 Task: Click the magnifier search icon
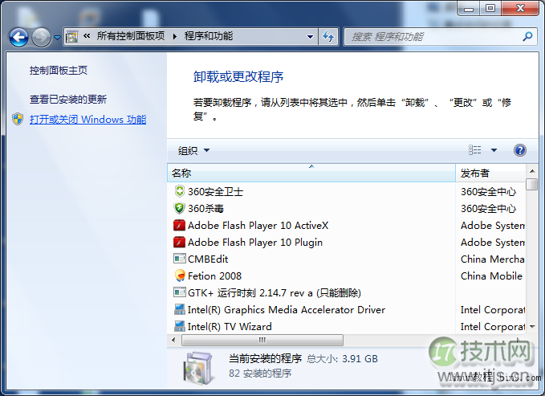click(x=527, y=36)
